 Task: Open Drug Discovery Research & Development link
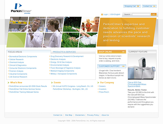[67, 56]
